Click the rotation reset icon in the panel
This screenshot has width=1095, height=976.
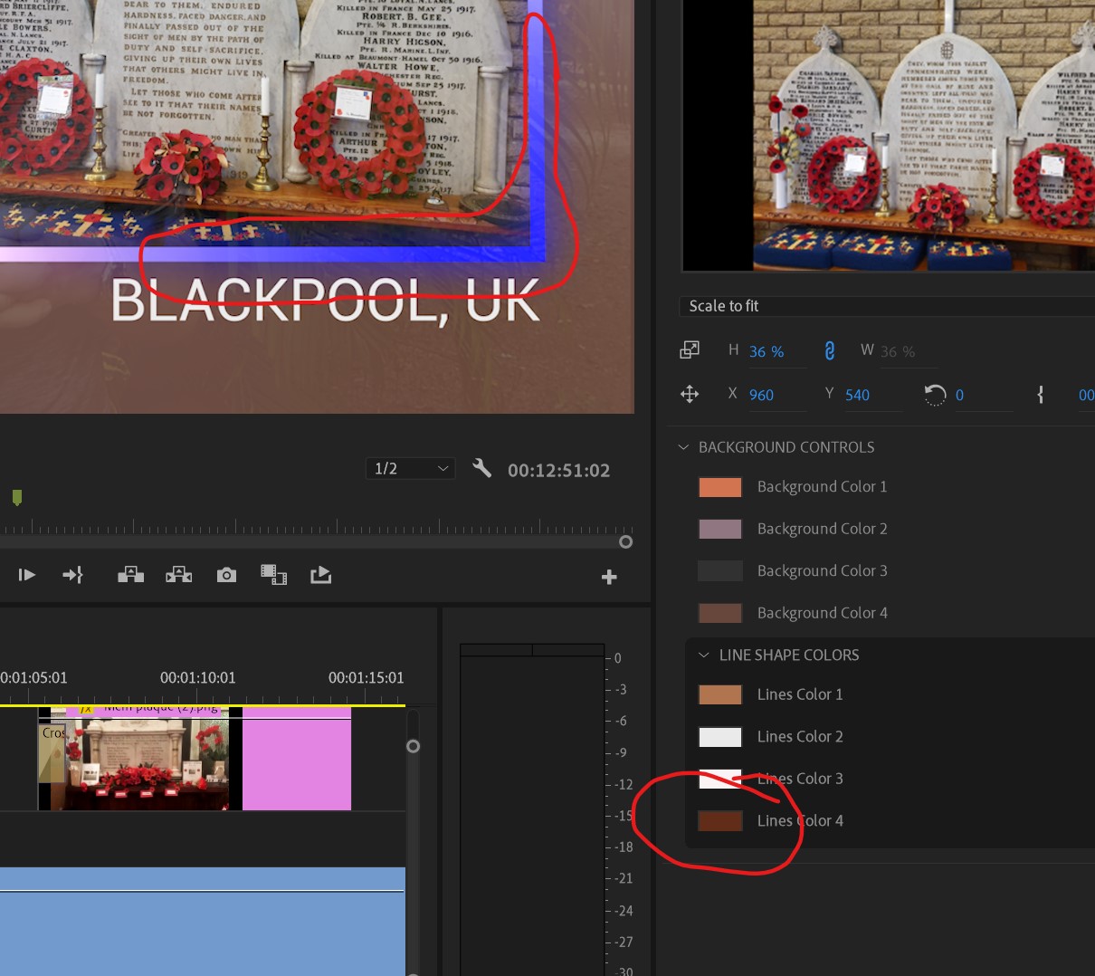[935, 394]
